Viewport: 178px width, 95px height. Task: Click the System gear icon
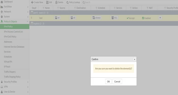click(x=2, y=17)
